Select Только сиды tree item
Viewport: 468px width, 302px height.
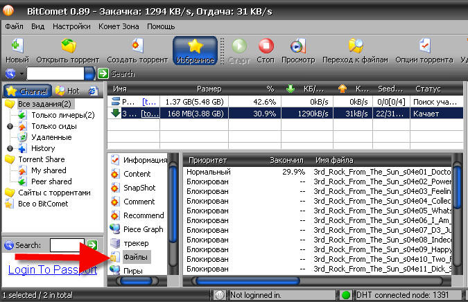[x=54, y=126]
